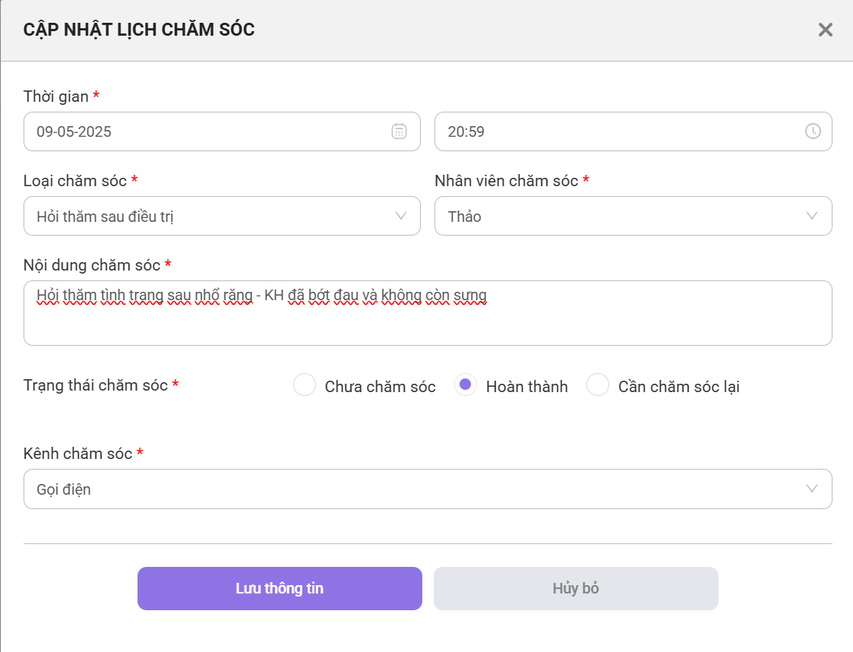Click Lưu thông tin button

click(x=280, y=588)
